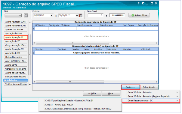Click the Tipo Part. column header
182x114 pixels.
pyautogui.click(x=46, y=49)
